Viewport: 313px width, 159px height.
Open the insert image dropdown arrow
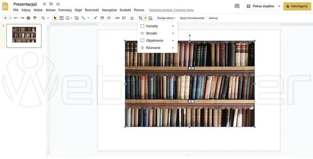(71, 18)
